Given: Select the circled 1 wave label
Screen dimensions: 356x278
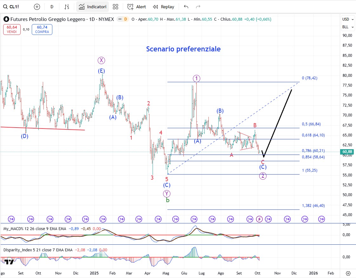Looking at the screenshot, I should [x=196, y=79].
